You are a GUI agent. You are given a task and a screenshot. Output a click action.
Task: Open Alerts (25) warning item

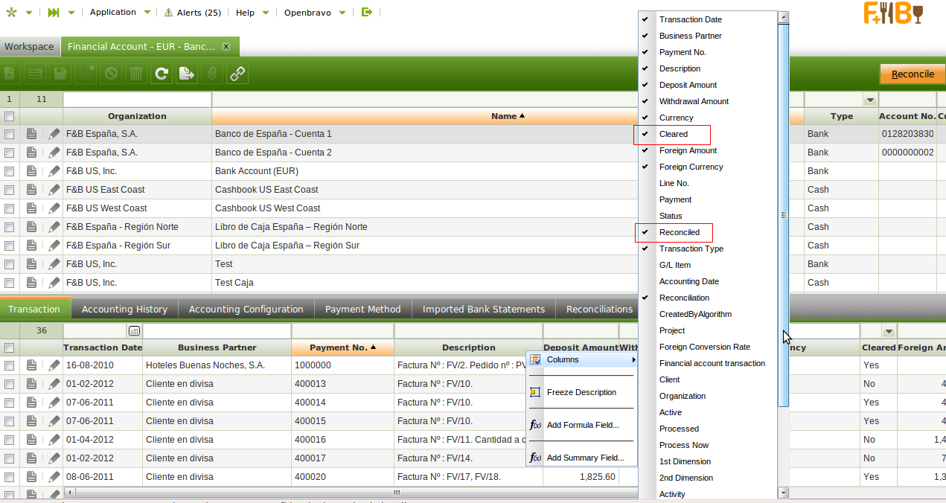point(192,13)
